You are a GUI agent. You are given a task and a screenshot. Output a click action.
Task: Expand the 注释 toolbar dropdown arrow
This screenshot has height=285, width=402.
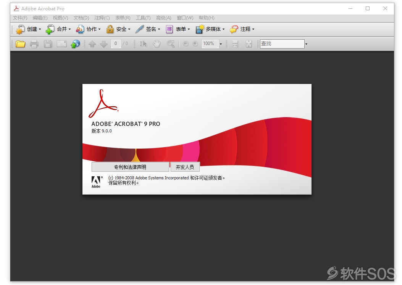point(253,29)
